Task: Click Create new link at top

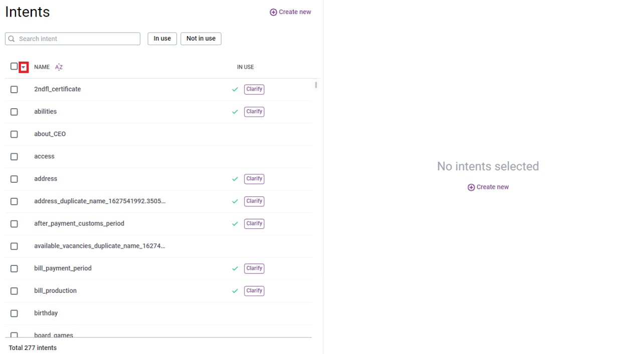Action: [x=295, y=12]
